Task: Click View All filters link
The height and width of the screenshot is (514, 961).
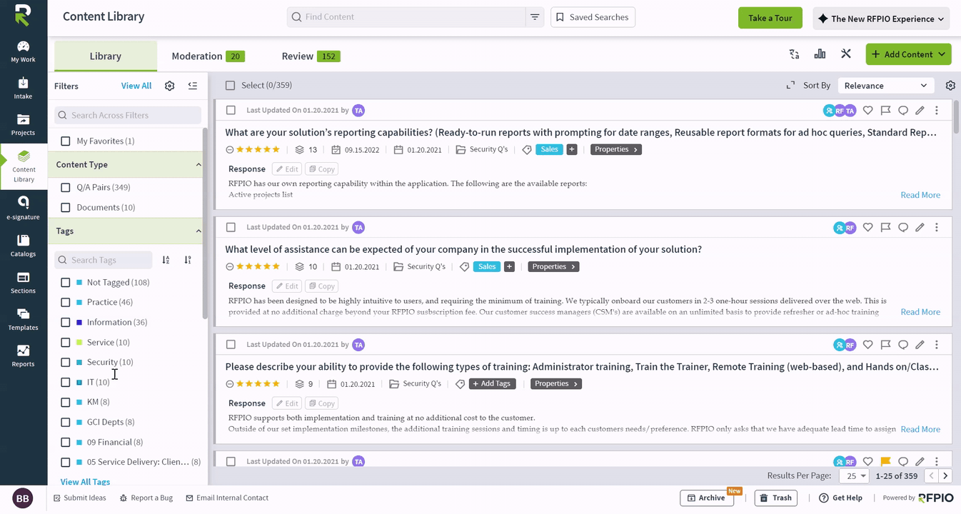Action: (x=136, y=86)
